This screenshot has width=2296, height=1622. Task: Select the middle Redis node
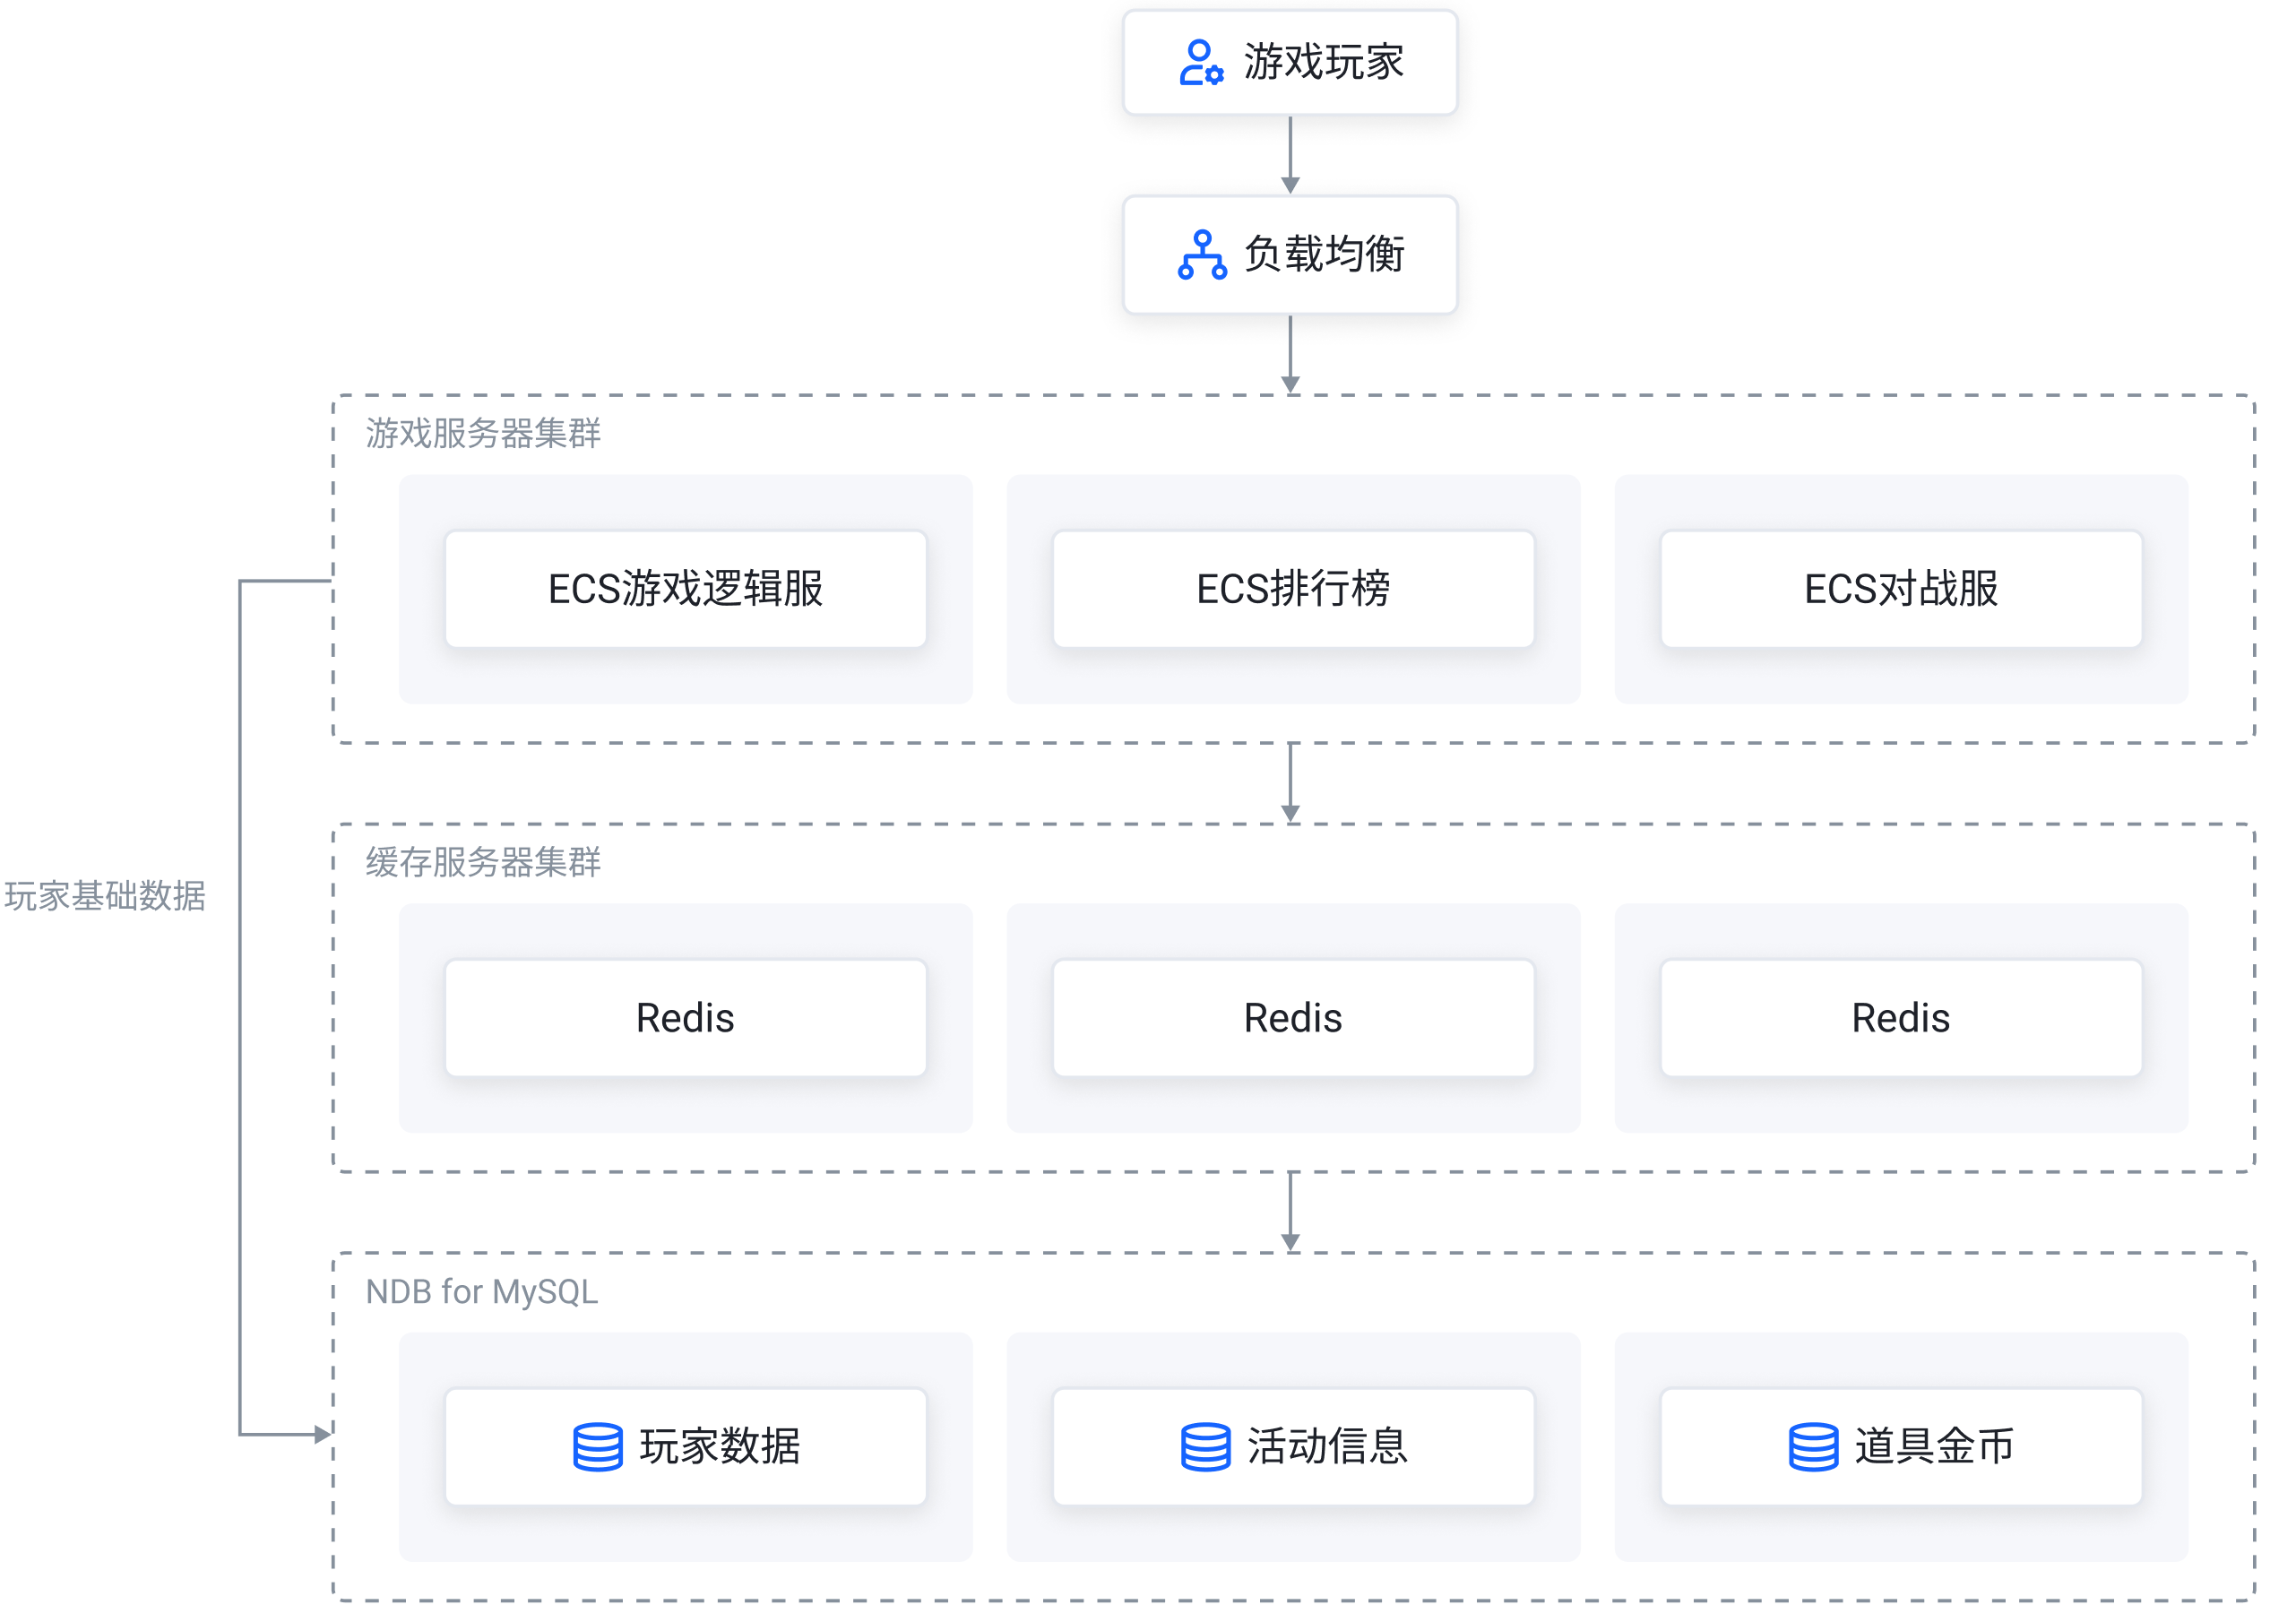tap(1292, 1018)
